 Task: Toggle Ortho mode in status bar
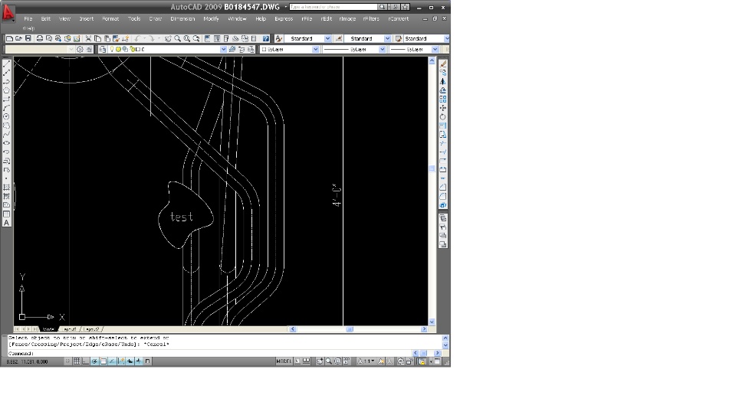pos(85,361)
